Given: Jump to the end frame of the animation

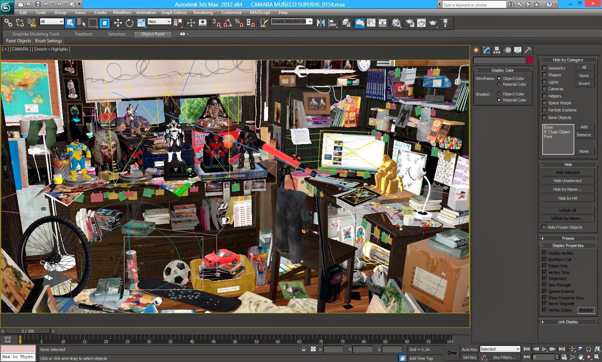Looking at the screenshot, I should tap(562, 349).
